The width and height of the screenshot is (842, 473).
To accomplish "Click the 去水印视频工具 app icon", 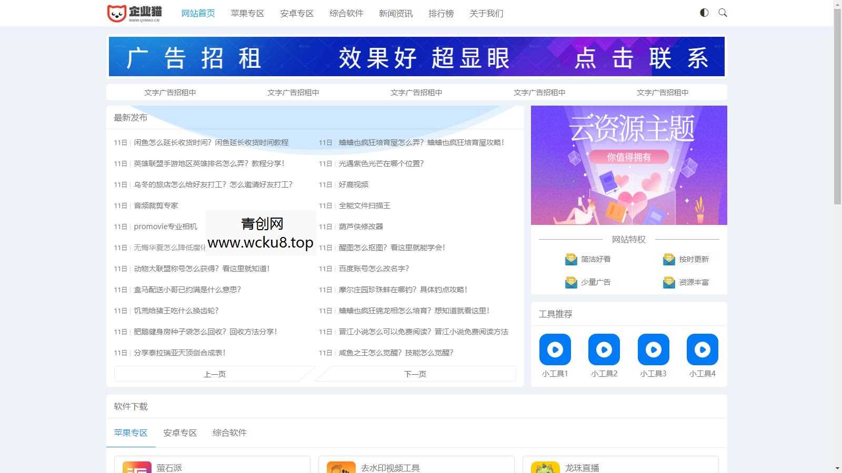I will point(340,467).
